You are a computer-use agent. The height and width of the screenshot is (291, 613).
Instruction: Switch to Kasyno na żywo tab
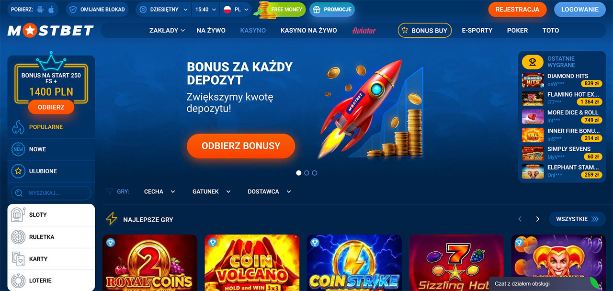click(x=308, y=30)
